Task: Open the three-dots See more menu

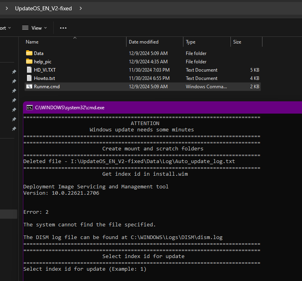Action: [x=63, y=28]
